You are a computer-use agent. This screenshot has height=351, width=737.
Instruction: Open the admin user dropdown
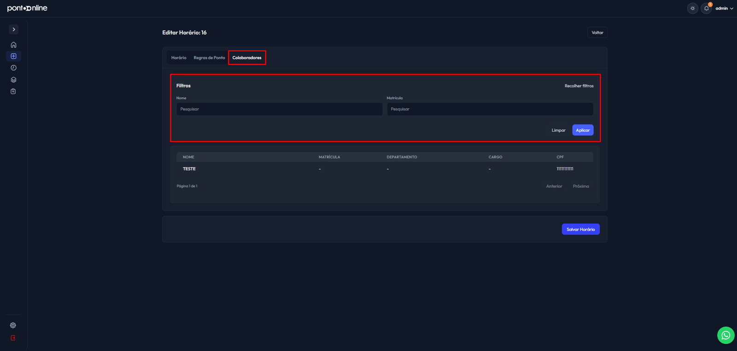pos(724,8)
